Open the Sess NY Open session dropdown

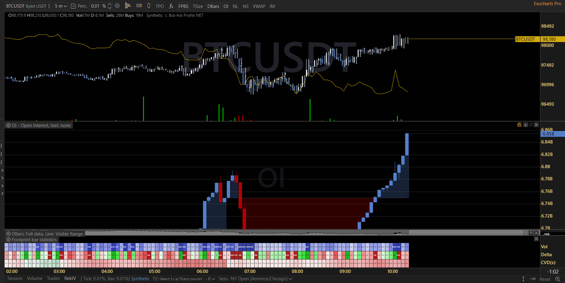point(255,279)
